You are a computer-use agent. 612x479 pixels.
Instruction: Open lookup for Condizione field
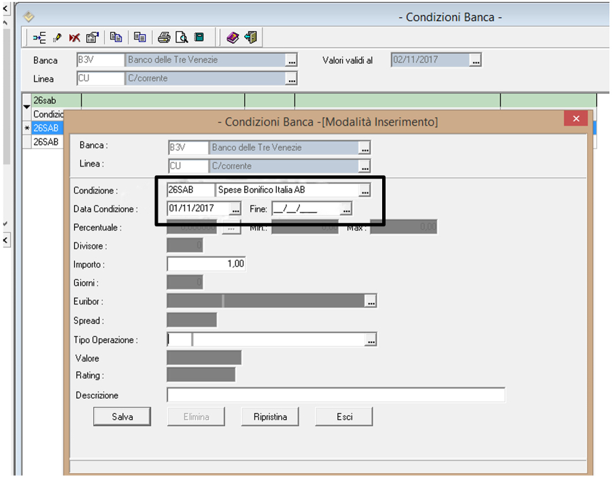365,191
